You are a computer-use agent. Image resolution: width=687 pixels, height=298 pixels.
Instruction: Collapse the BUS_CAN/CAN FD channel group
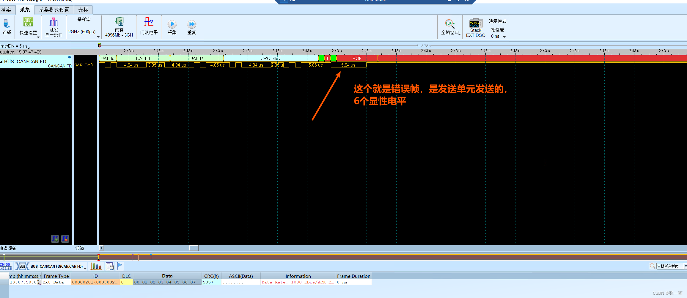1,62
